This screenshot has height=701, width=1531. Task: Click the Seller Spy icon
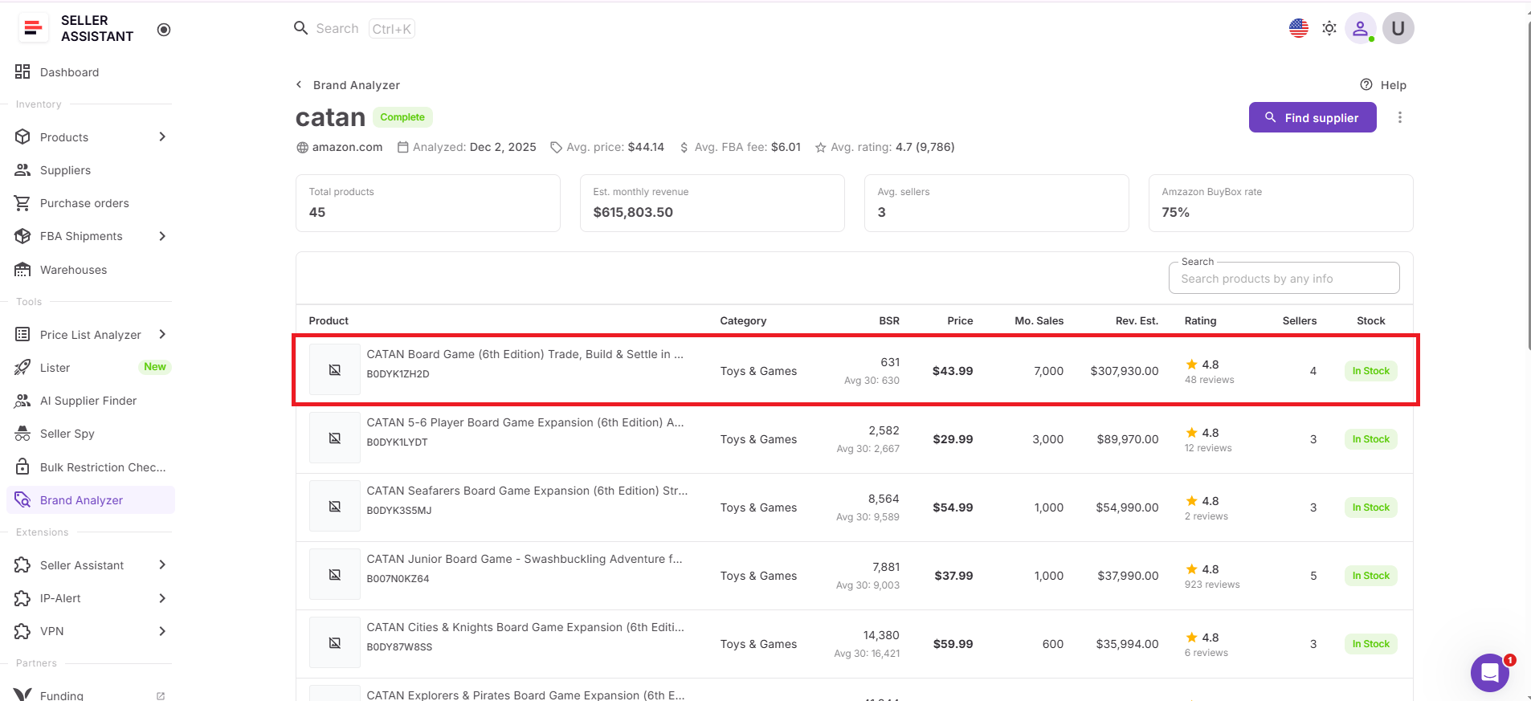(22, 434)
